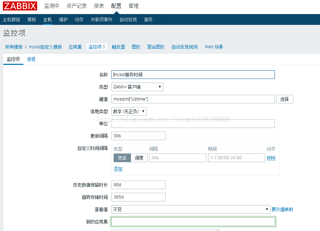The height and width of the screenshot is (231, 320).
Task: Select the 调度 interval type
Action: tap(139, 158)
